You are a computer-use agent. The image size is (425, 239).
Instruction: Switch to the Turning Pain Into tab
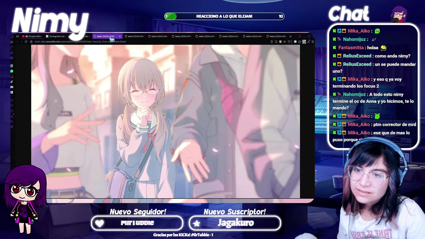(x=56, y=36)
